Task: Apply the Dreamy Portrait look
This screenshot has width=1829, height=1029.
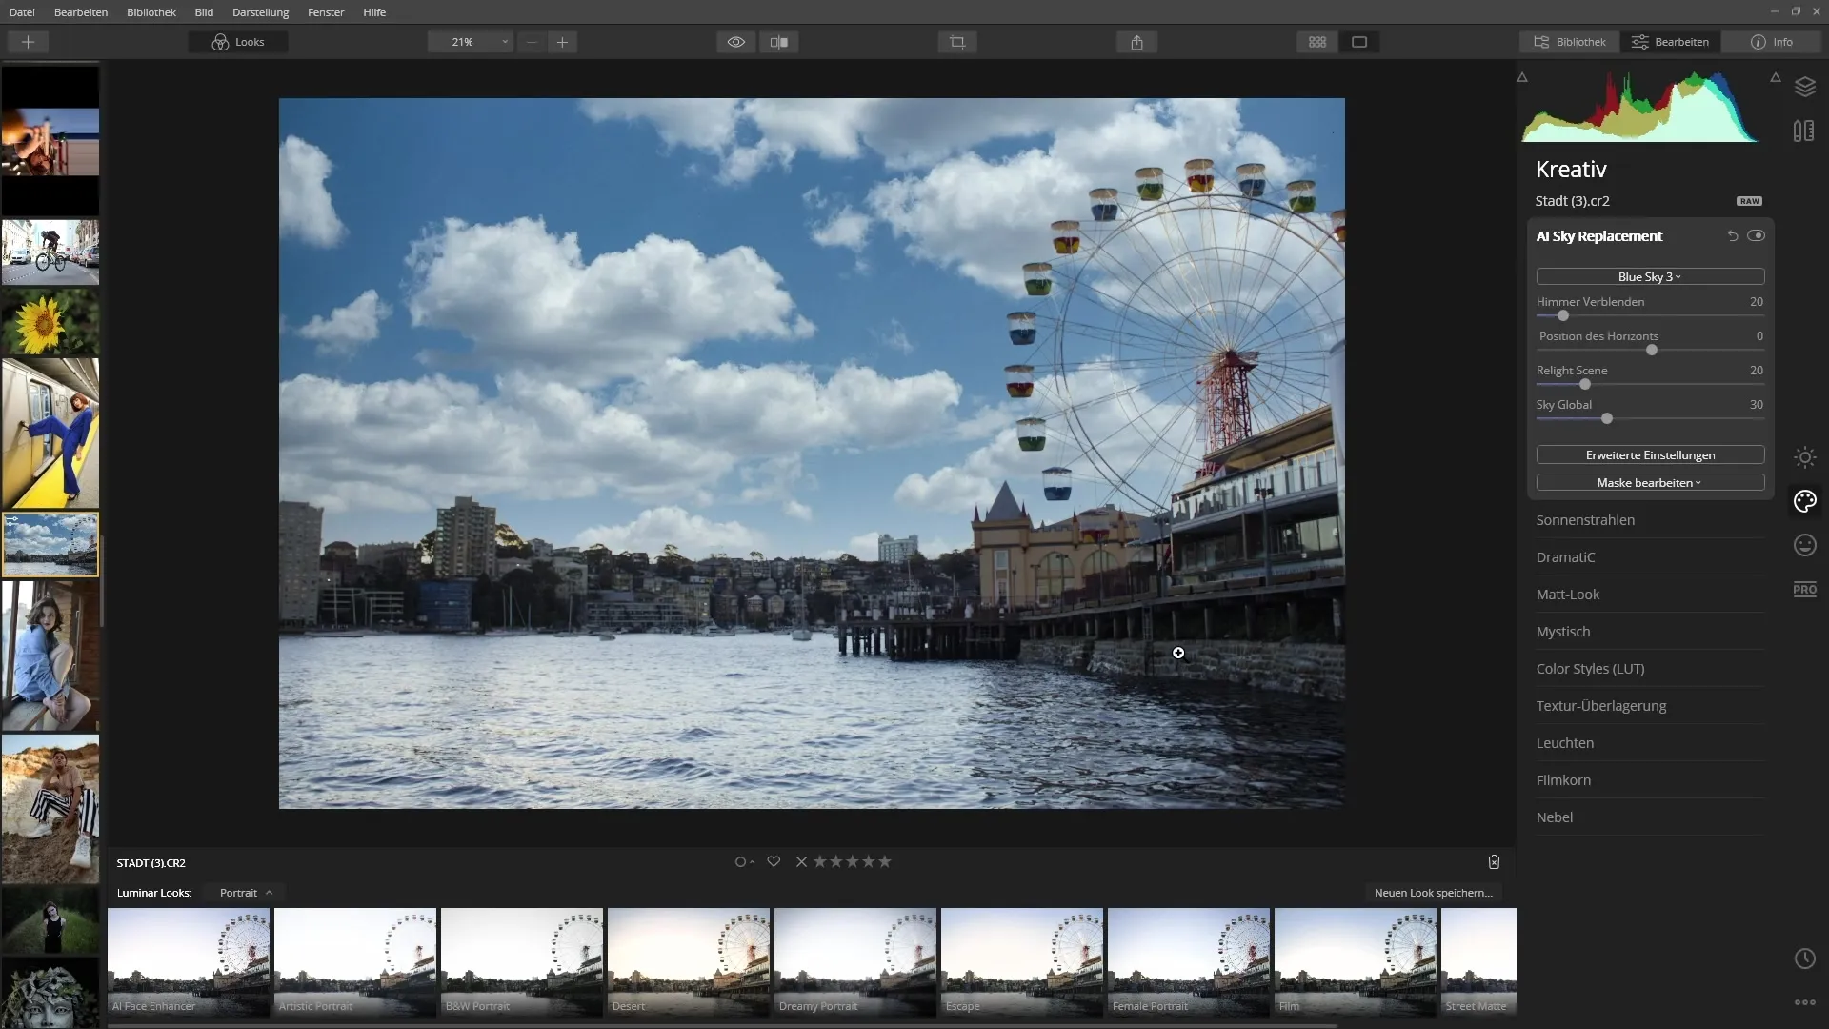Action: 855,961
